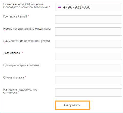Click the Наименование оплаченной услуги input
This screenshot has width=123, height=113.
click(89, 44)
